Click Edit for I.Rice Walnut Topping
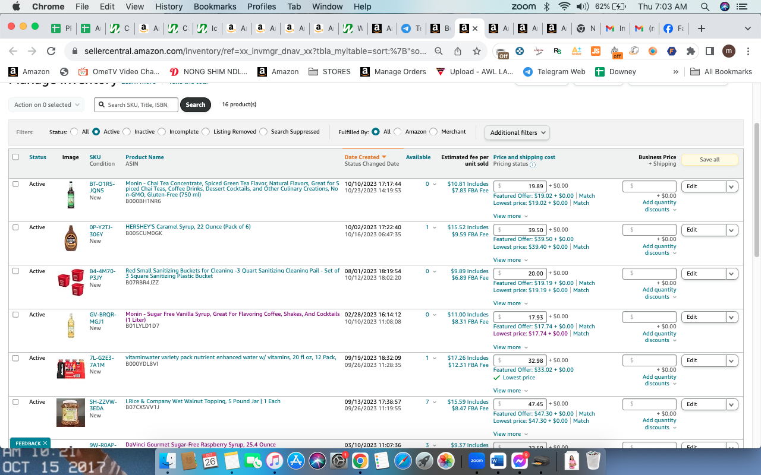Viewport: 761px width, 475px height. 704,404
